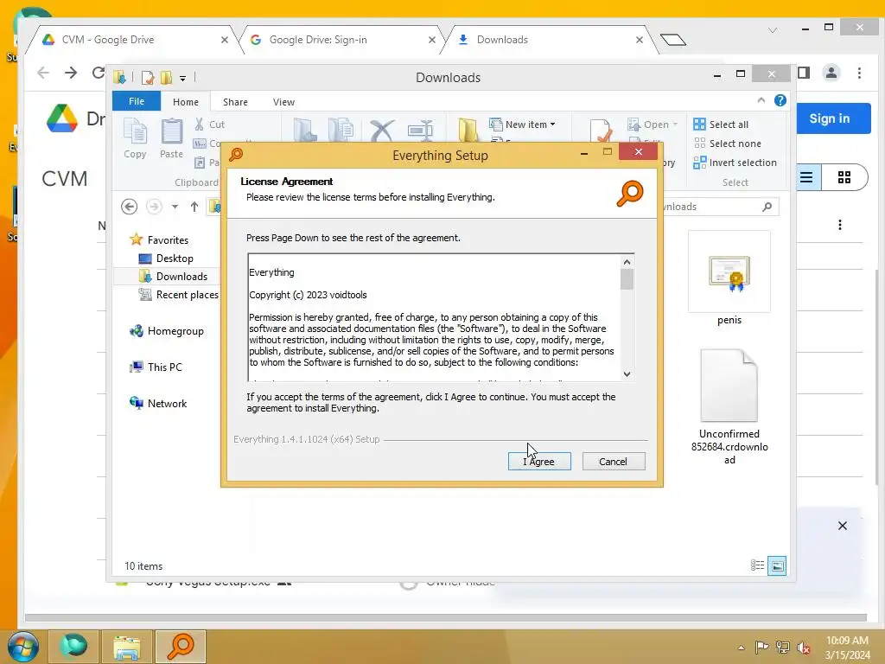
Task: Click the New folder ribbon icon
Action: [x=468, y=130]
